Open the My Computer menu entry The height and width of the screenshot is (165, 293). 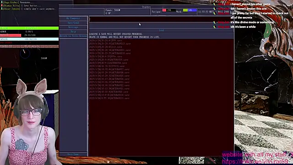coord(73,18)
